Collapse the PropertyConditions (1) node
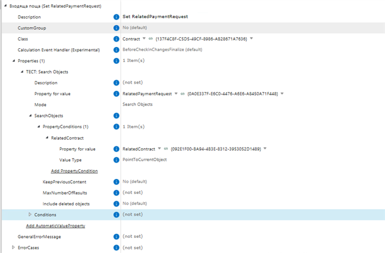This screenshot has height=253, width=385. coord(38,126)
